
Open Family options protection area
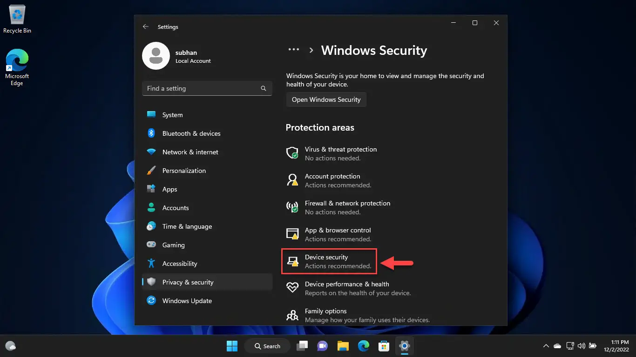click(359, 315)
